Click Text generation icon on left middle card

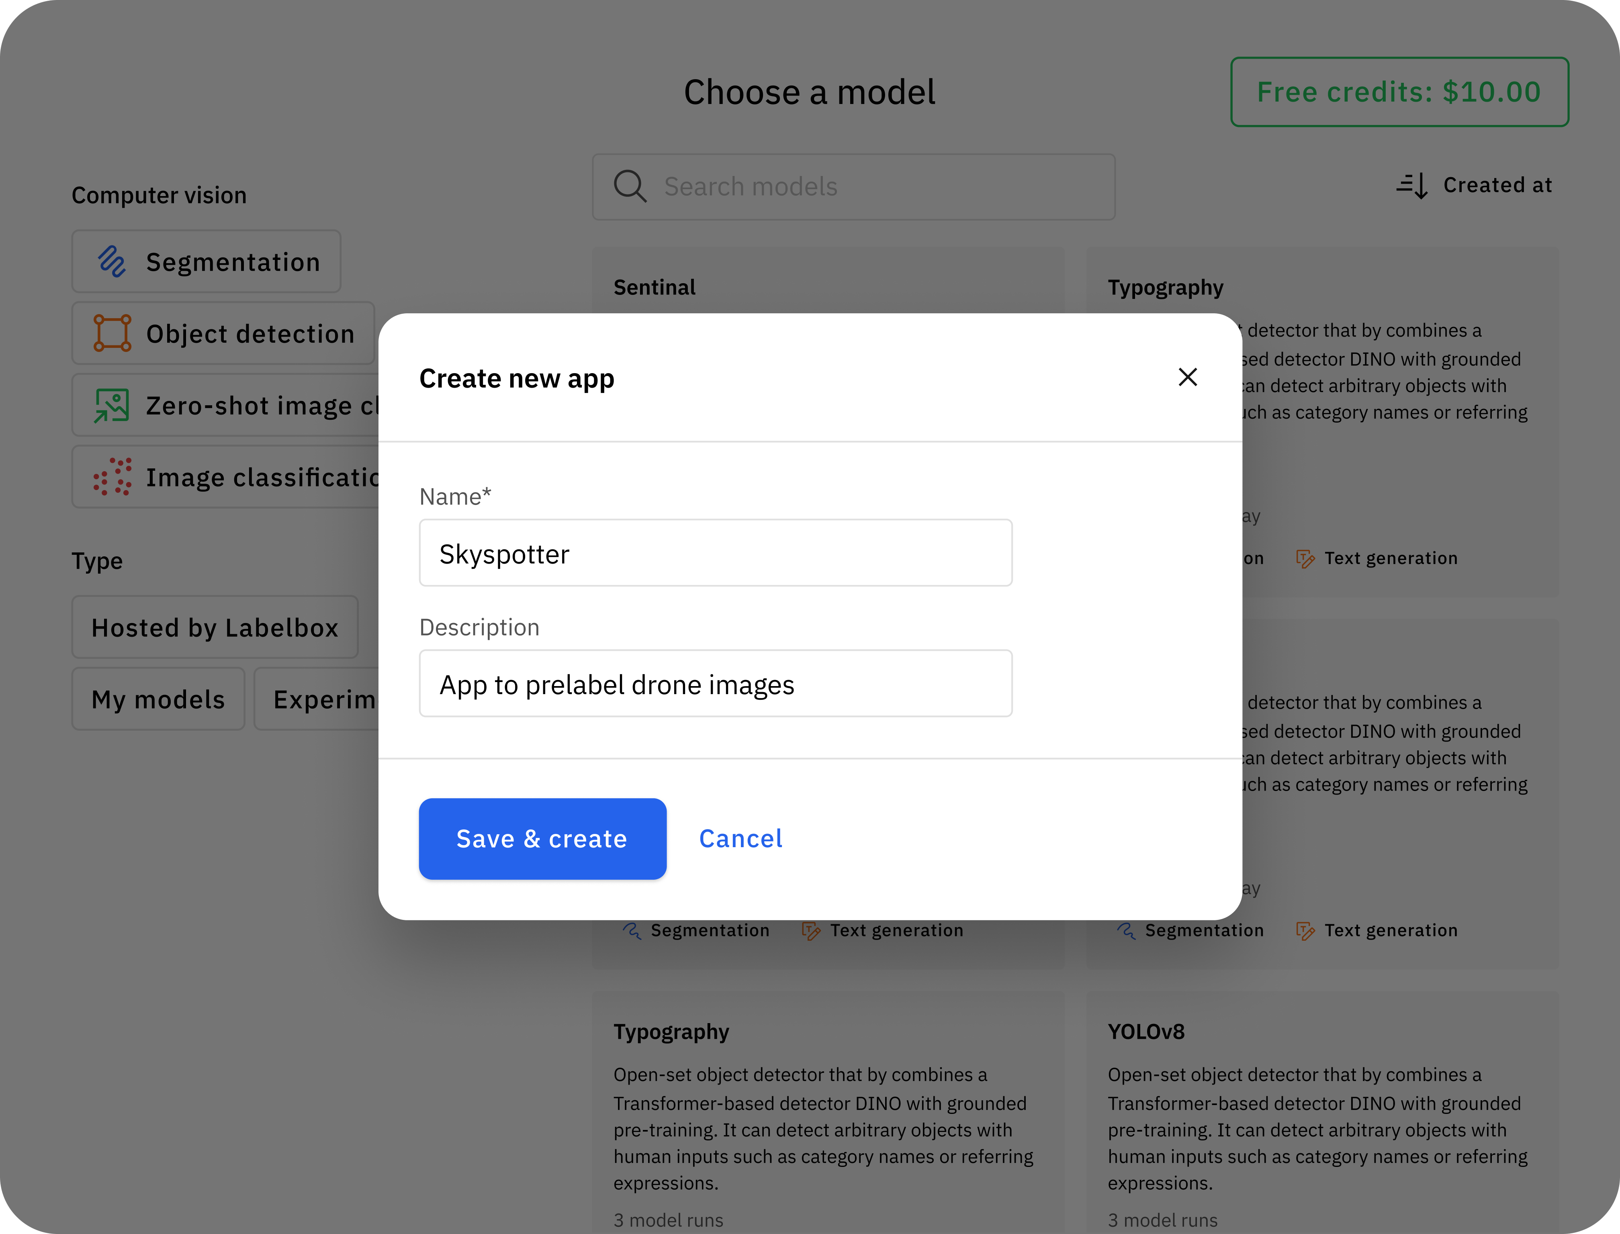tap(811, 932)
